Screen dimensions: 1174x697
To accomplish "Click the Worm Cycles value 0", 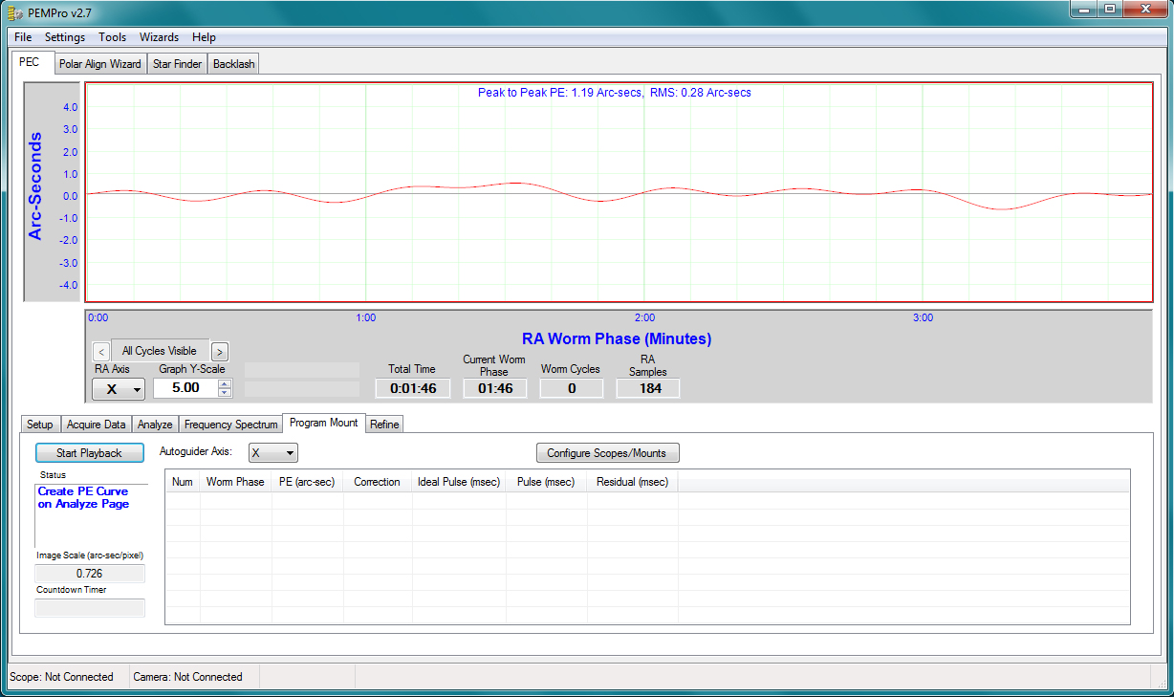I will [x=572, y=388].
